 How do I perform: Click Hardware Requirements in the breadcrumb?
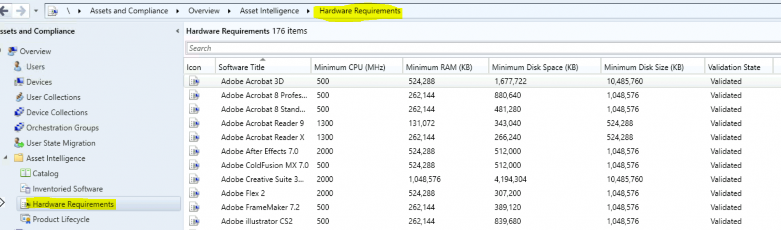(360, 11)
